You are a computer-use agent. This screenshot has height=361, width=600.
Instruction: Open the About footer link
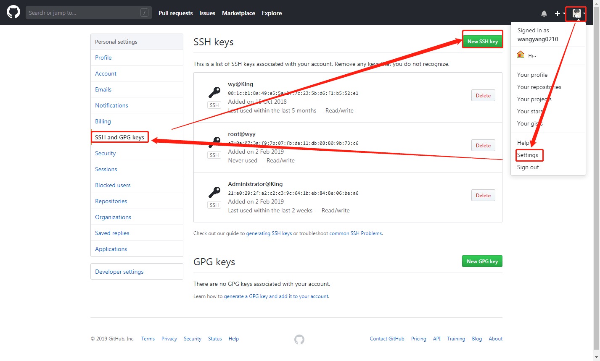(x=496, y=339)
